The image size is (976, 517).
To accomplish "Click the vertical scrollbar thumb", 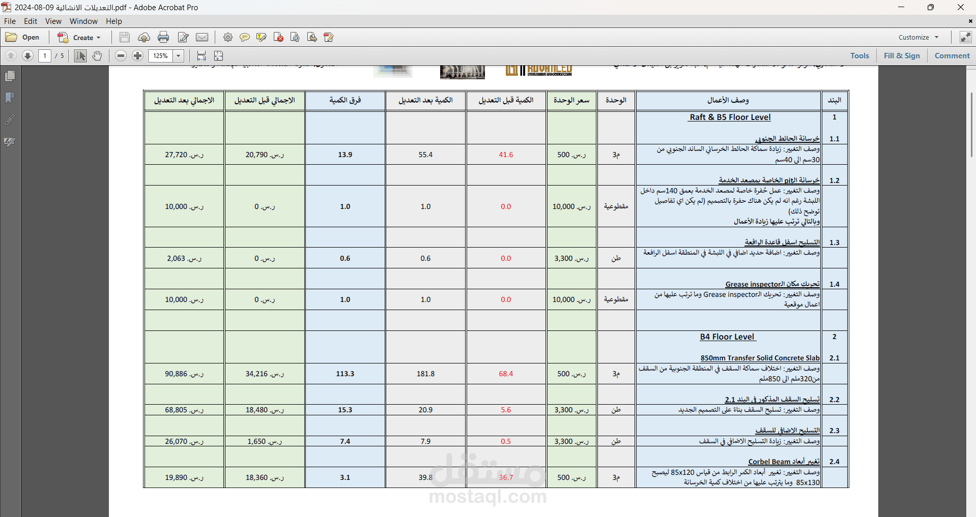I will tap(971, 125).
